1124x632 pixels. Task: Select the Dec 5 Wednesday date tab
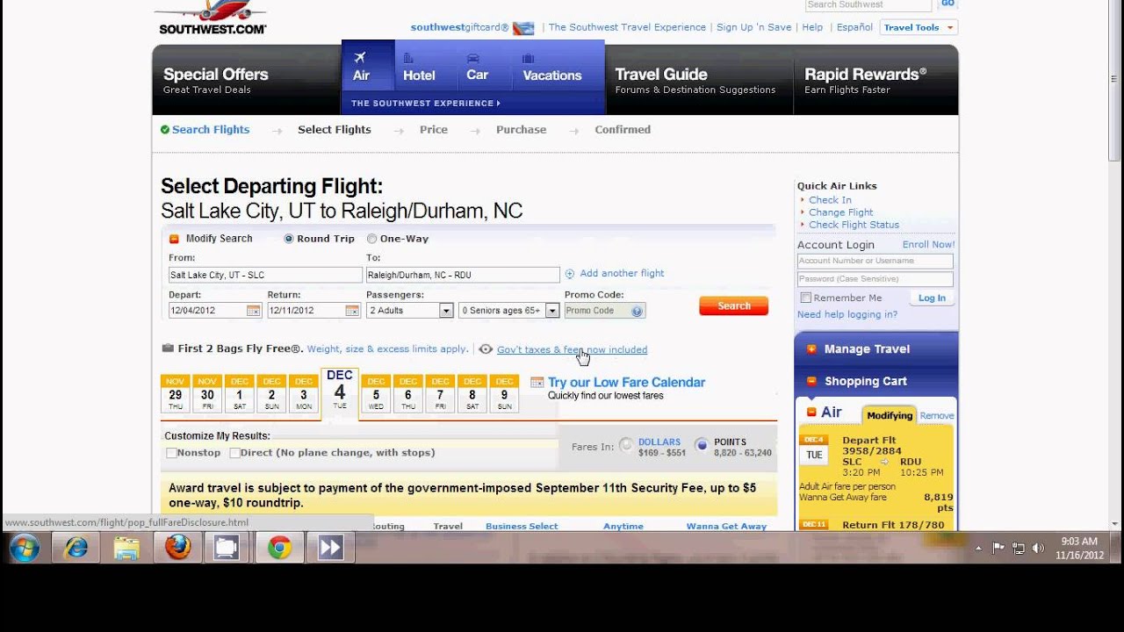[376, 393]
